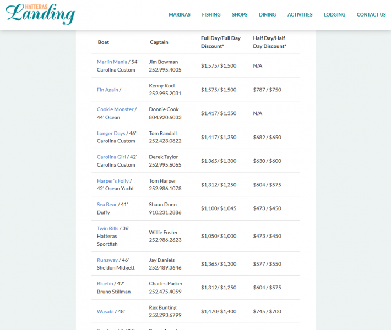Select captain Tom Randall's name
The image size is (391, 330).
click(x=162, y=133)
